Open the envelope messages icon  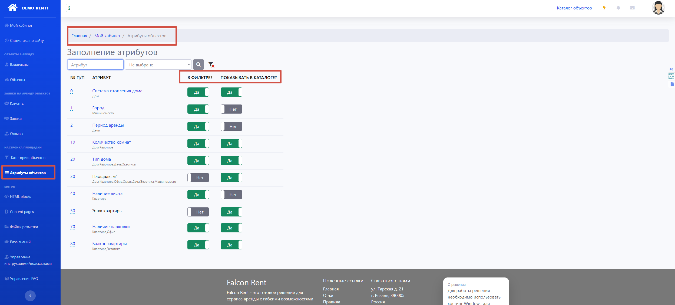[x=632, y=8]
